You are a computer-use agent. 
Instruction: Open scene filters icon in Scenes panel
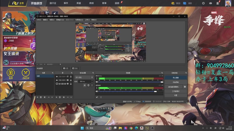click(x=45, y=97)
